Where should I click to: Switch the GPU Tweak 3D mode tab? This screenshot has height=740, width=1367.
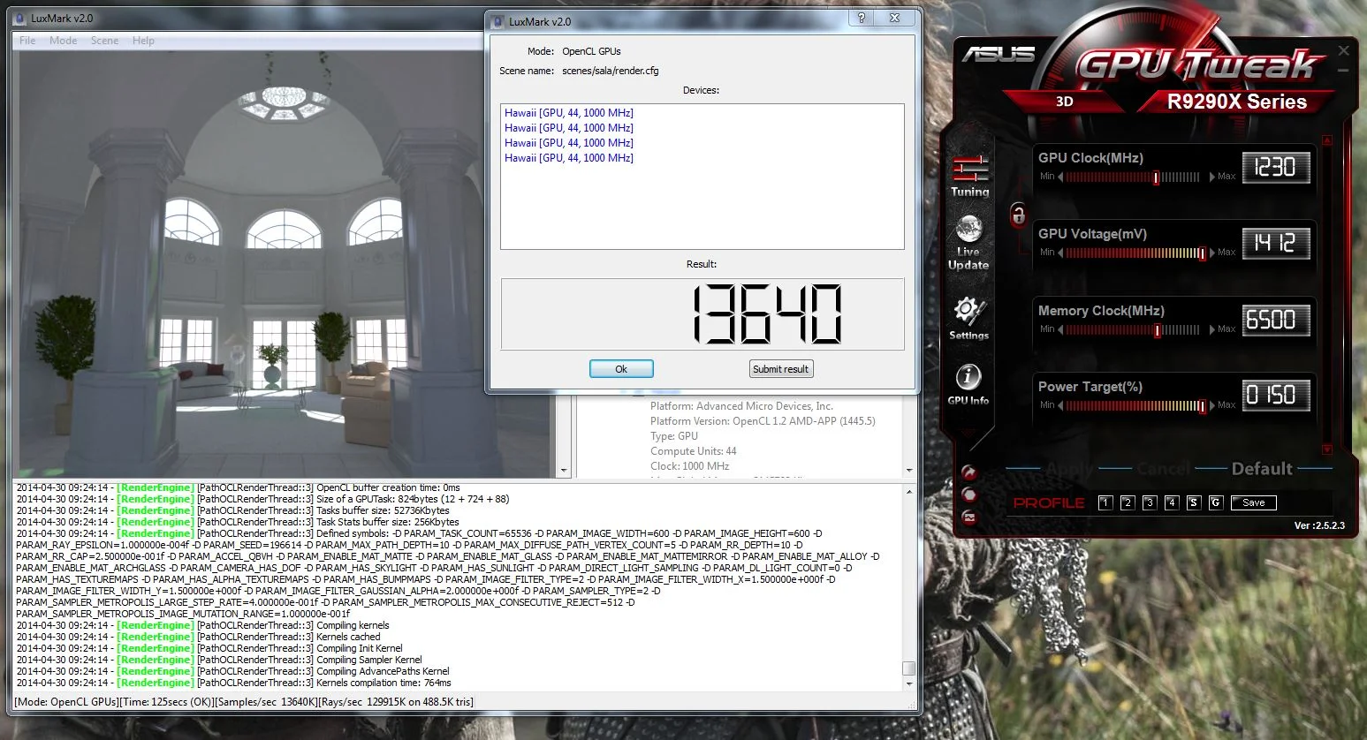click(x=1064, y=102)
